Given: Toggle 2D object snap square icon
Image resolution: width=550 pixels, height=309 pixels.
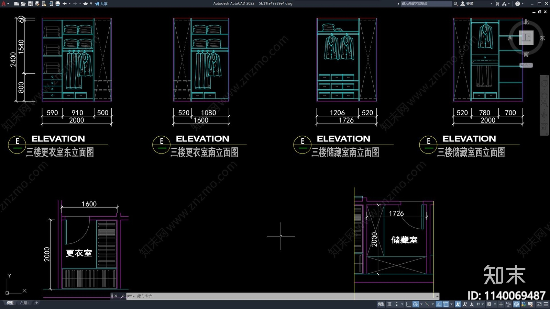Looking at the screenshot, I should (445, 304).
